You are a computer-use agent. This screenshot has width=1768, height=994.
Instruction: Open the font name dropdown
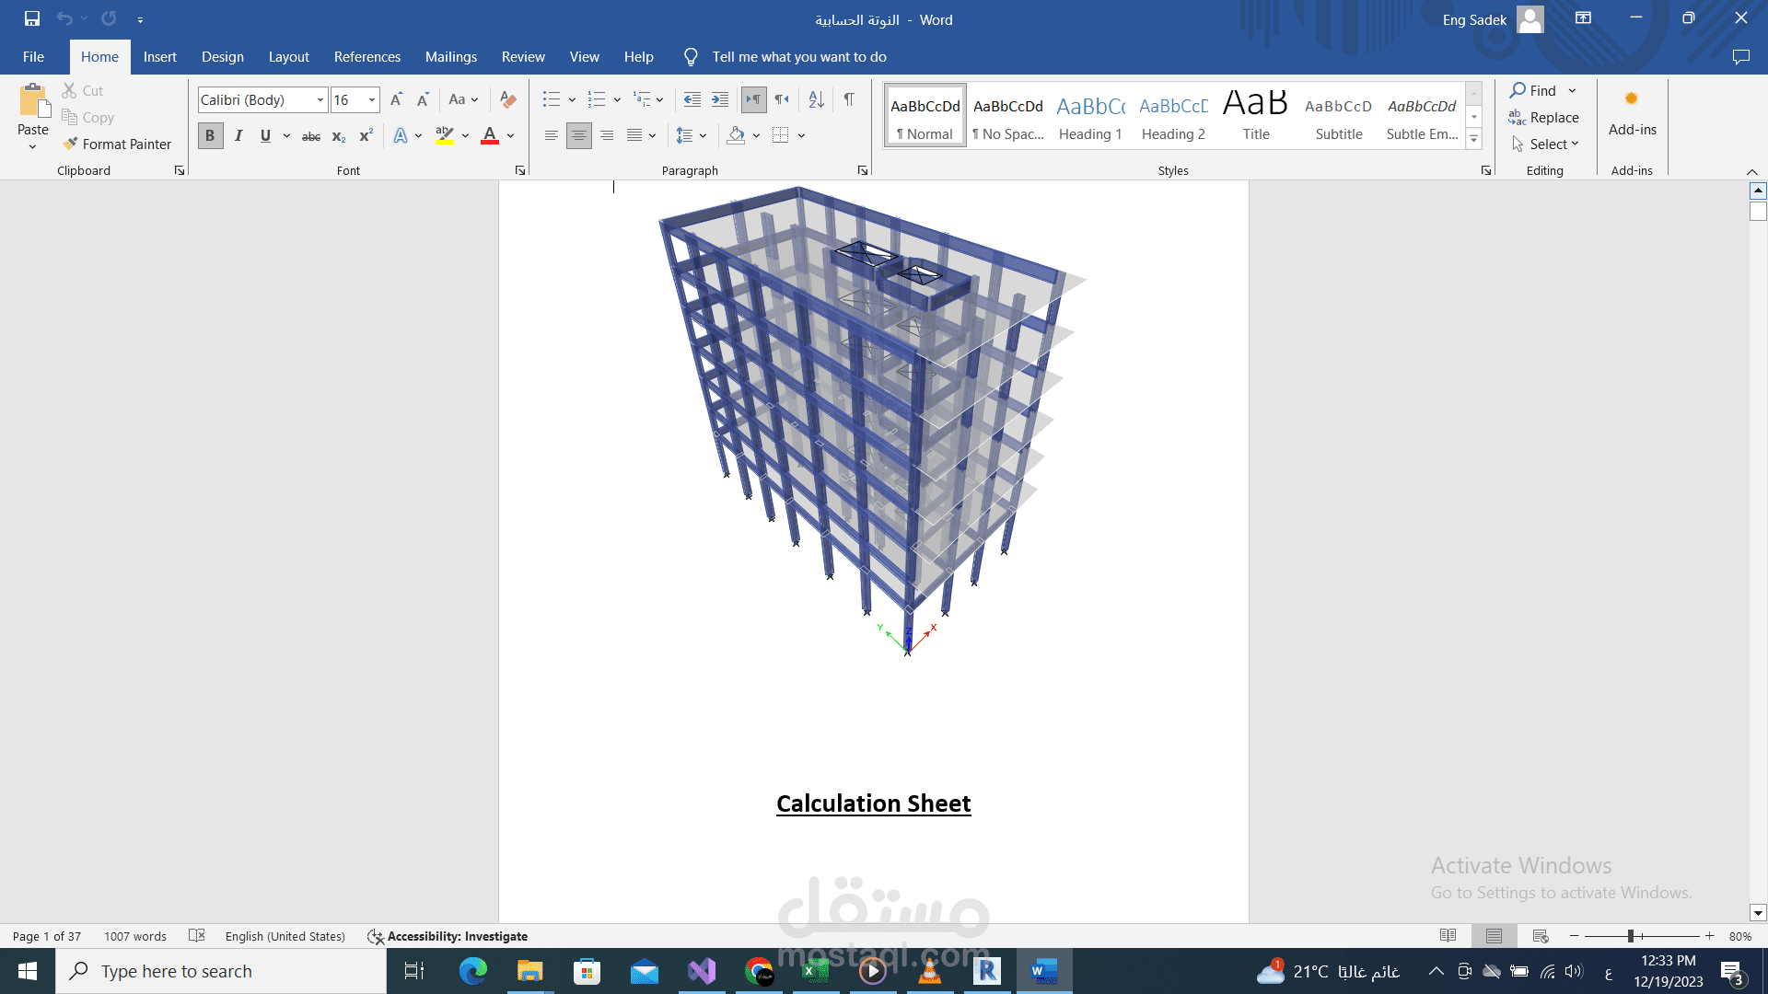click(320, 99)
